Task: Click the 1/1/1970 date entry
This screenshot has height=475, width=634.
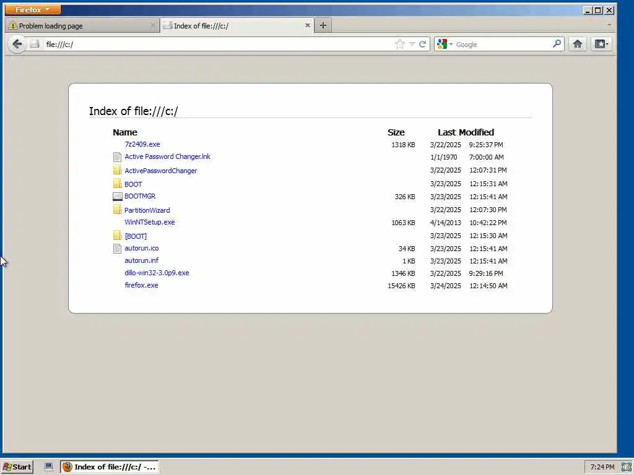Action: (443, 157)
